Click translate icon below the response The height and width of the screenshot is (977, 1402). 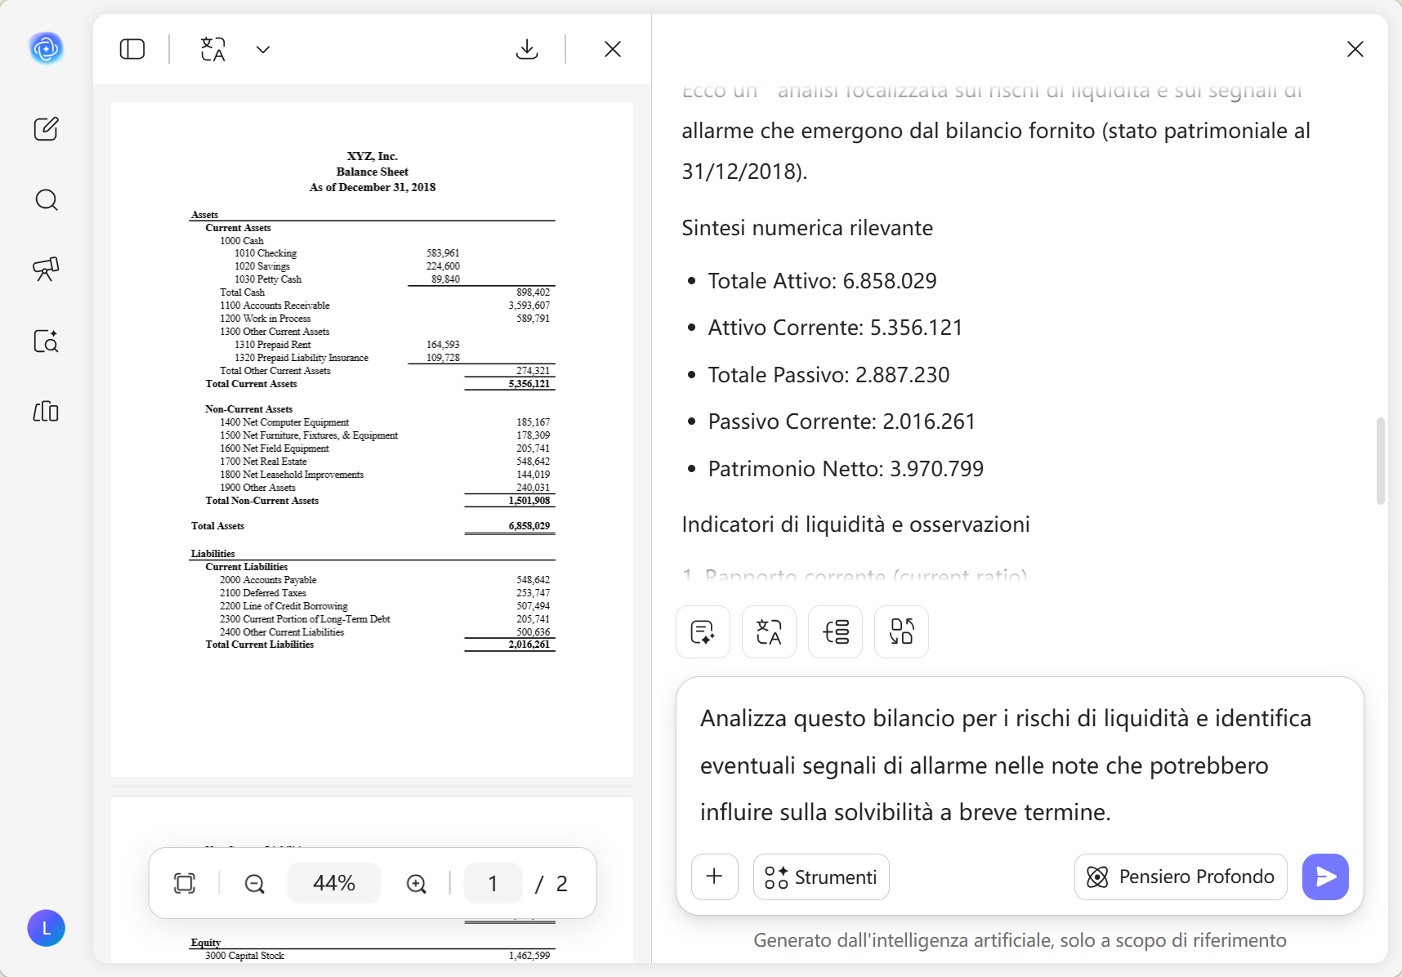click(x=770, y=631)
